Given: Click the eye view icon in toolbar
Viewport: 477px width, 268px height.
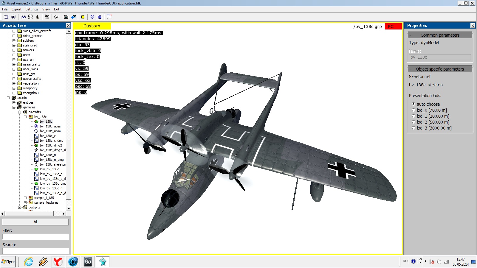Looking at the screenshot, I should click(13, 17).
